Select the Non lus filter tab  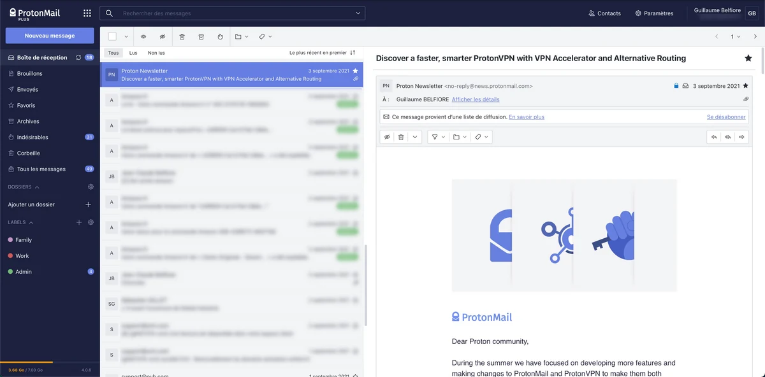coord(156,53)
